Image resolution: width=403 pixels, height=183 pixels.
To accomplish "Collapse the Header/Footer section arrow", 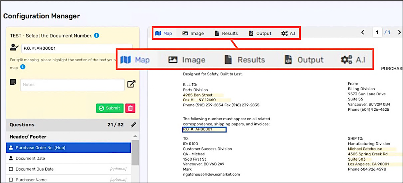I will pos(135,136).
